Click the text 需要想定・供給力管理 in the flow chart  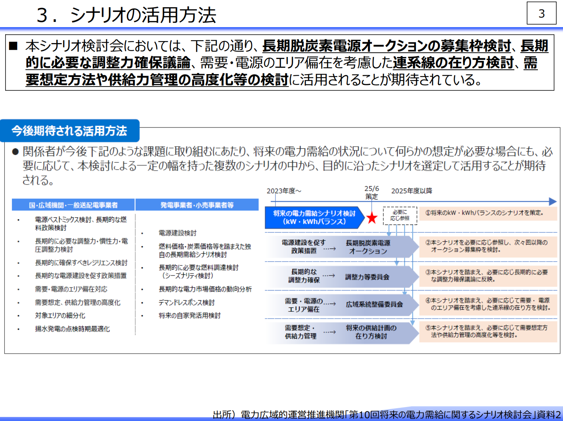(x=301, y=332)
